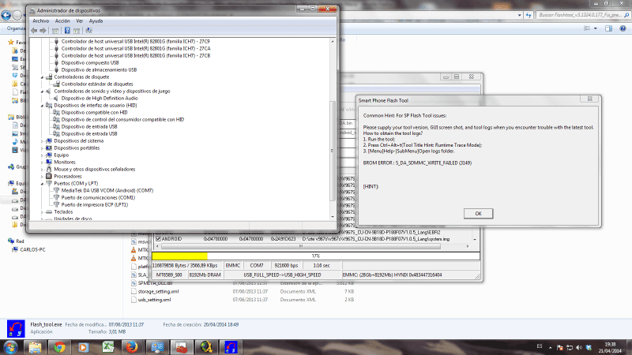Click the Explorer Back navigation button
632x355 pixels.
[6, 15]
